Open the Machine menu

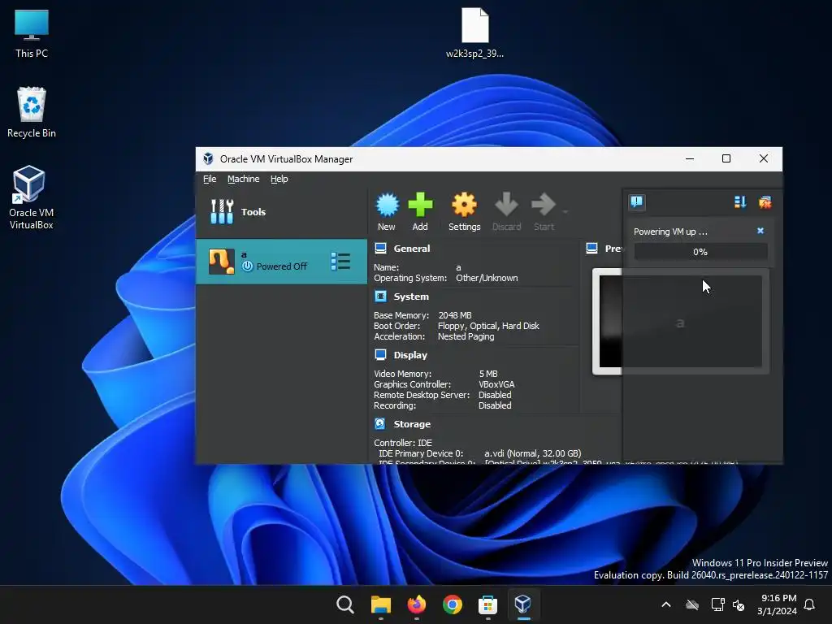(x=244, y=179)
